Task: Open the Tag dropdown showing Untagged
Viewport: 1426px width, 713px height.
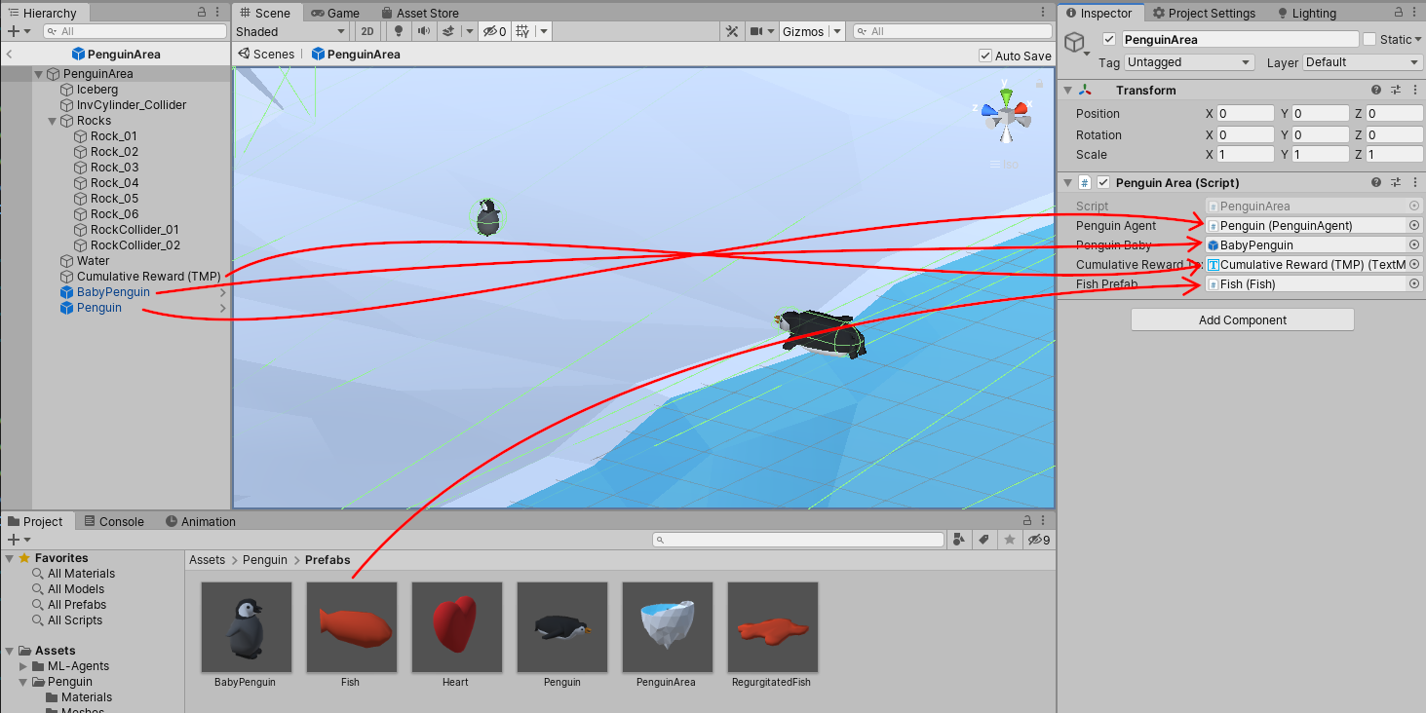Action: [x=1188, y=62]
